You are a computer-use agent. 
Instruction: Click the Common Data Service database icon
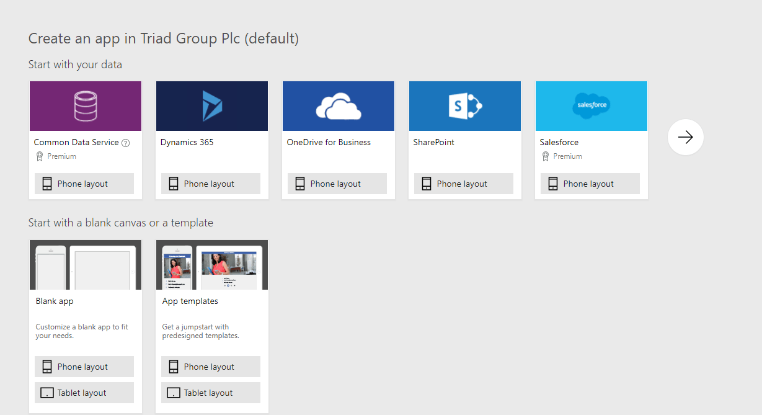86,106
